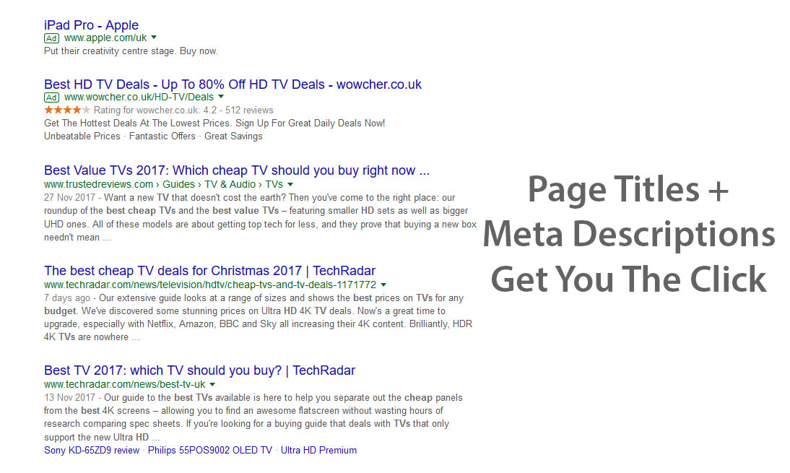Screen dimensions: 790x473
Task: Expand dropdown arrow after trustedreviews TVs breadcrumb
Action: pyautogui.click(x=290, y=184)
